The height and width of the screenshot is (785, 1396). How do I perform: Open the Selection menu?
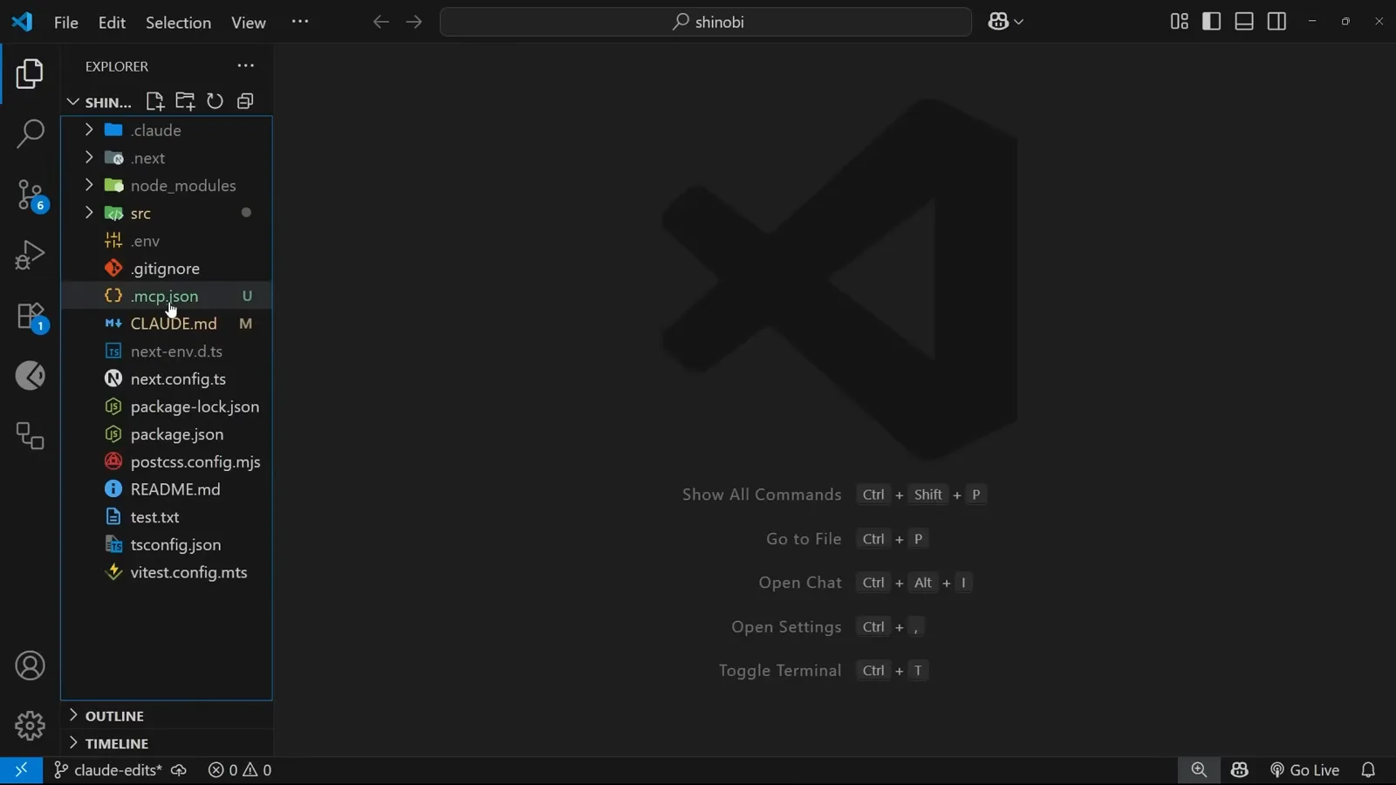point(178,23)
